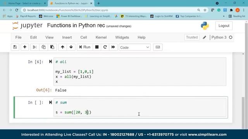The width and height of the screenshot is (248, 139).
Task: Expand the hidden bookmarks overflow arrow
Action: [224, 16]
